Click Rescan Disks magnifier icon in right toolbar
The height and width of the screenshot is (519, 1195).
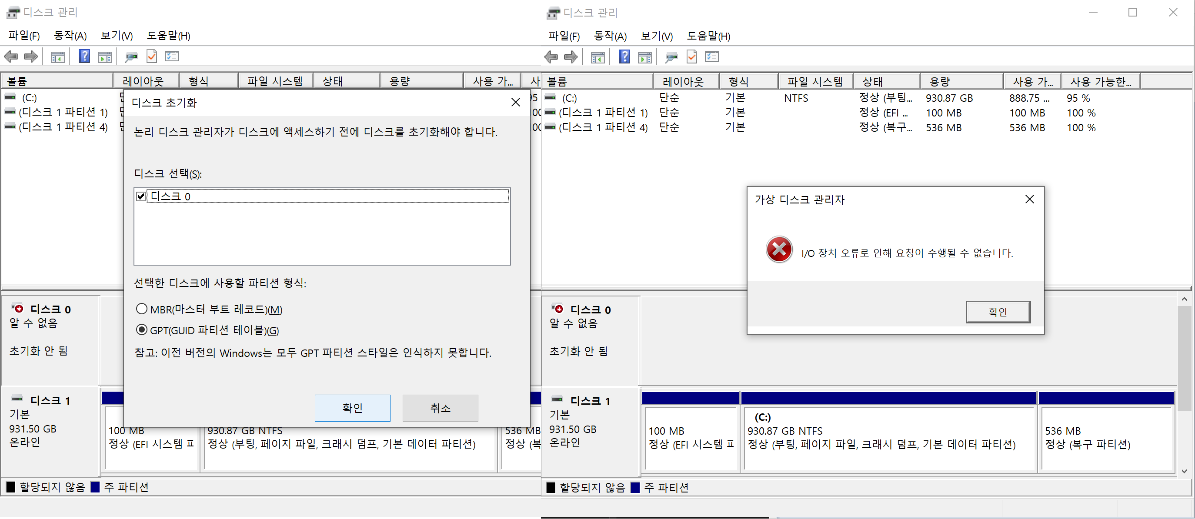671,57
